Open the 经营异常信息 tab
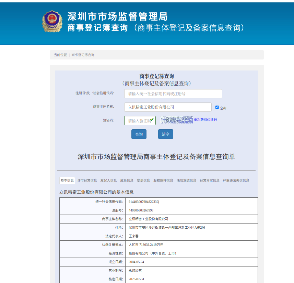The height and width of the screenshot is (283, 294). tap(210, 181)
